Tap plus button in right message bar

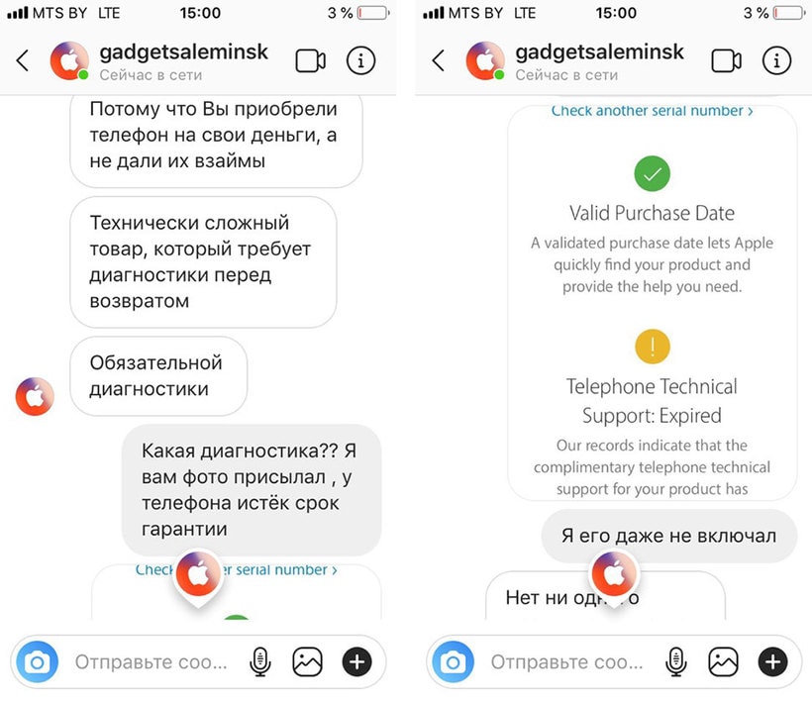click(772, 661)
